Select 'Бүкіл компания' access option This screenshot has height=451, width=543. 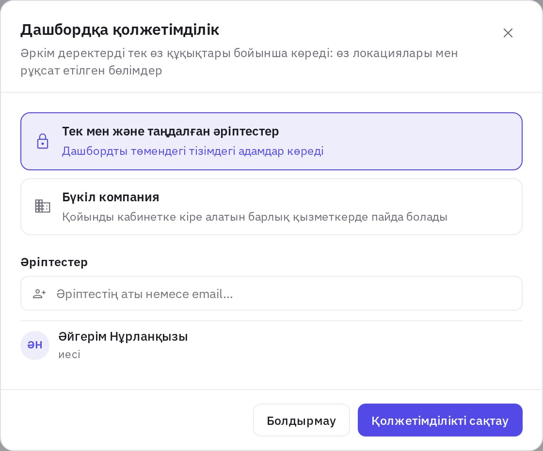pyautogui.click(x=271, y=207)
